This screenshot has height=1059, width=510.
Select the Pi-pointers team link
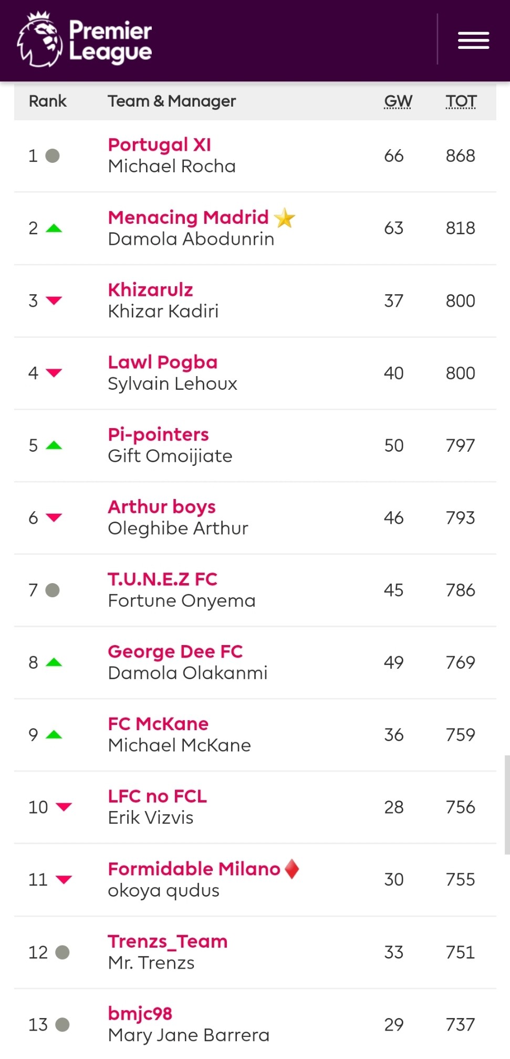[x=158, y=434]
